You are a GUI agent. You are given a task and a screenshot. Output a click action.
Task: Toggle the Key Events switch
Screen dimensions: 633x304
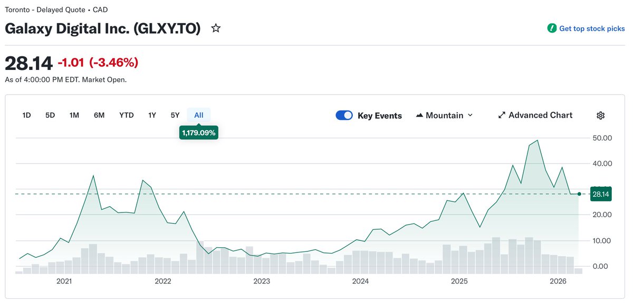click(344, 116)
